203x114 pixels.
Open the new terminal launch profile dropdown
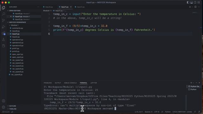click(x=193, y=83)
